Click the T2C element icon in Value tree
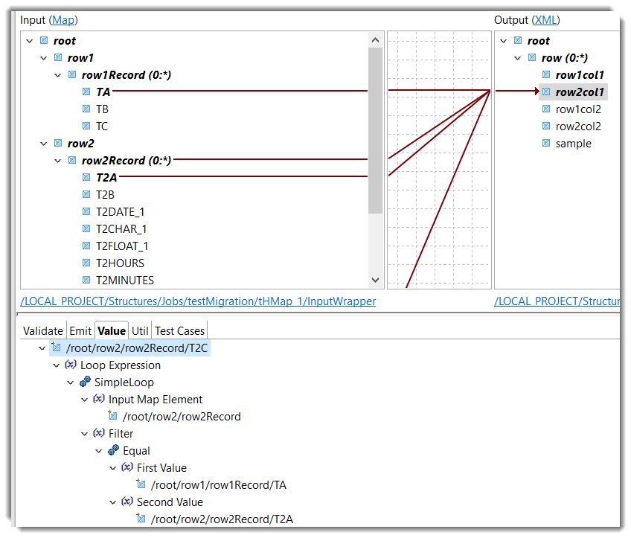631x538 pixels. (x=56, y=348)
